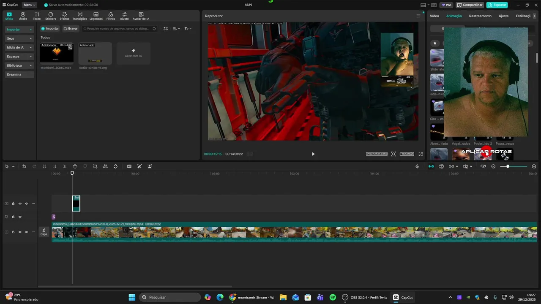Switch to the Rastreamento tab
This screenshot has width=541, height=304.
coord(480,16)
